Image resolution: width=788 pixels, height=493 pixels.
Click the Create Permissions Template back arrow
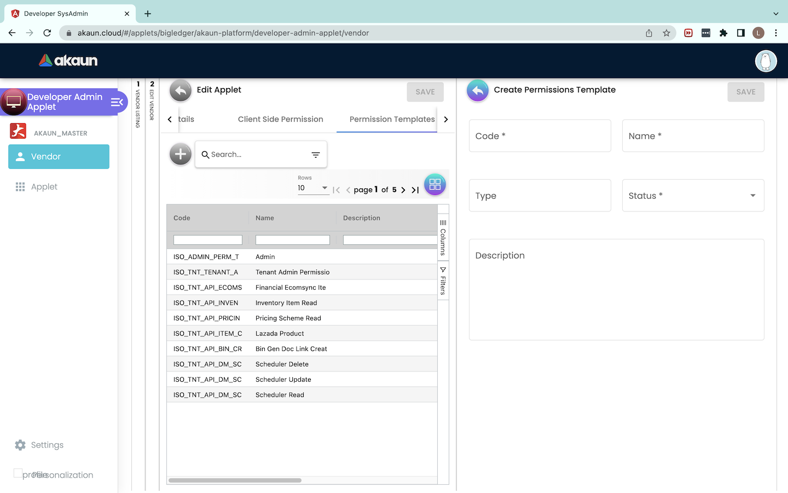(x=477, y=91)
